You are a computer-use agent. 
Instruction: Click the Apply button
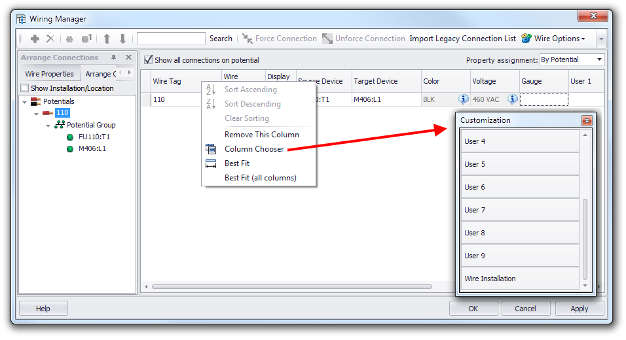[580, 309]
